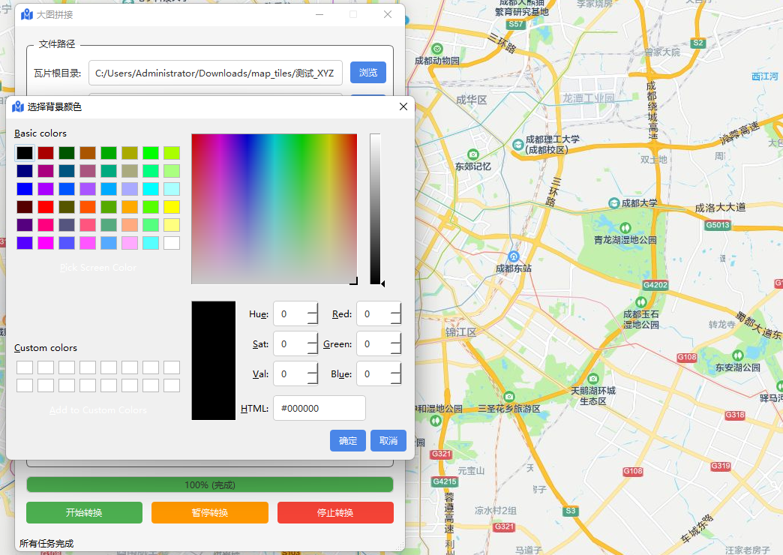Click the 成都理工大学 marker icon
Screen dimensions: 783x555
click(518, 145)
